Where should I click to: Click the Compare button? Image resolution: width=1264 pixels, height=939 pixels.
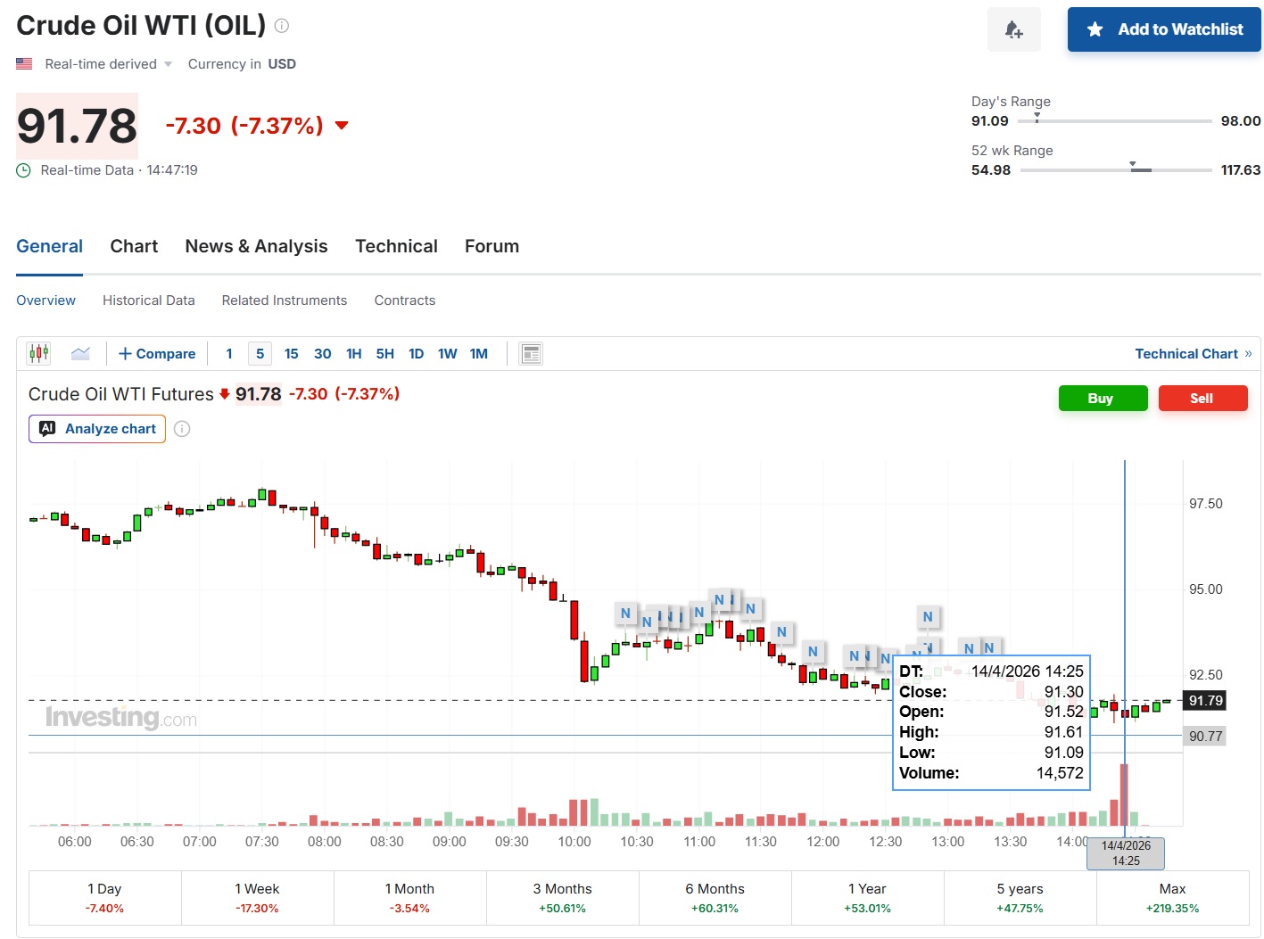pyautogui.click(x=157, y=354)
